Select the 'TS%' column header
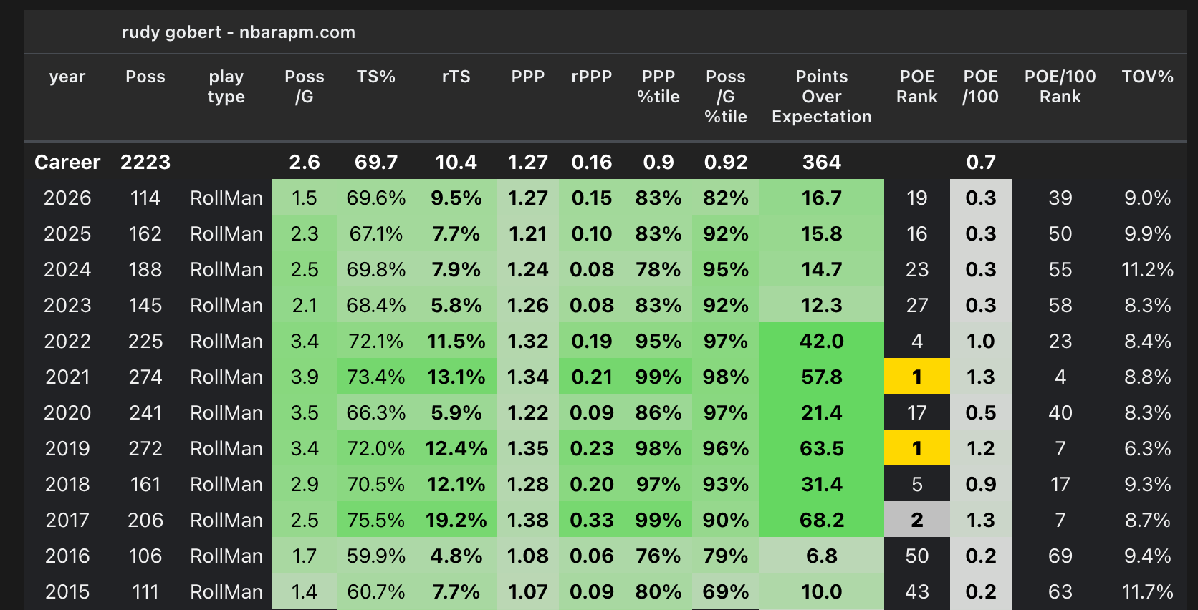Viewport: 1198px width, 610px height. click(376, 77)
